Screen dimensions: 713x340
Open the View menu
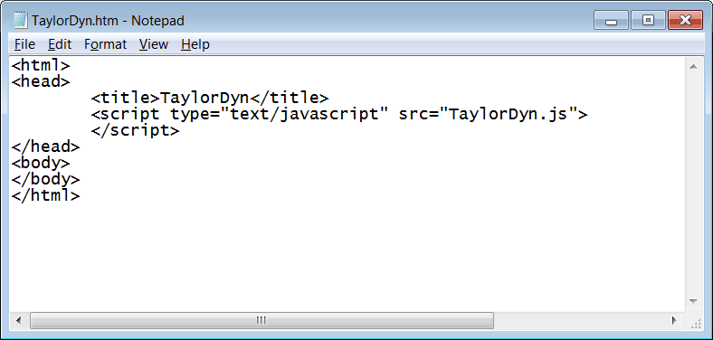pos(154,44)
